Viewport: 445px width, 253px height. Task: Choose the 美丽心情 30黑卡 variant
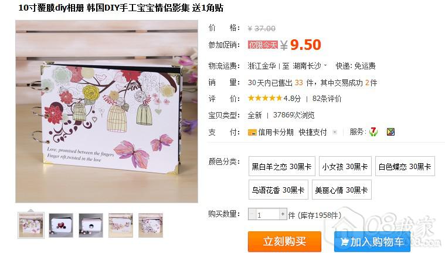pyautogui.click(x=342, y=190)
